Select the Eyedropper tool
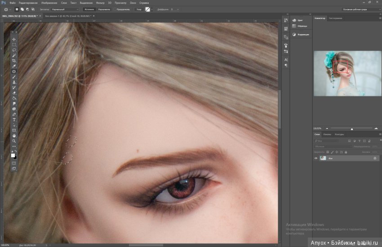Image resolution: width=382 pixels, height=247 pixels. 14,66
